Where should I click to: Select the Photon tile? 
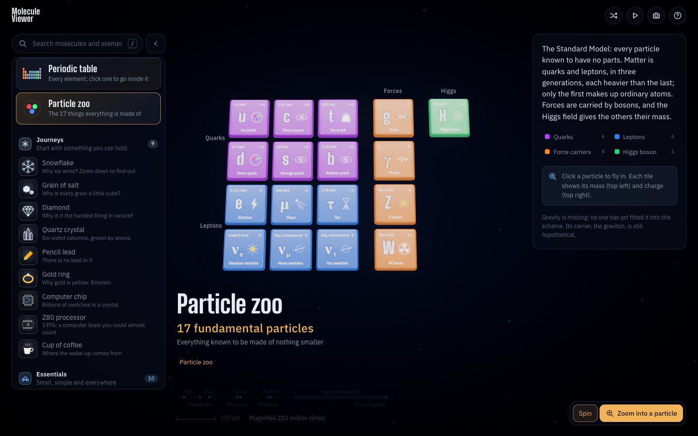394,161
